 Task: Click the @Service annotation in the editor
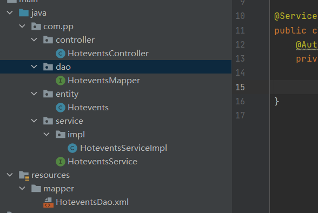click(296, 16)
